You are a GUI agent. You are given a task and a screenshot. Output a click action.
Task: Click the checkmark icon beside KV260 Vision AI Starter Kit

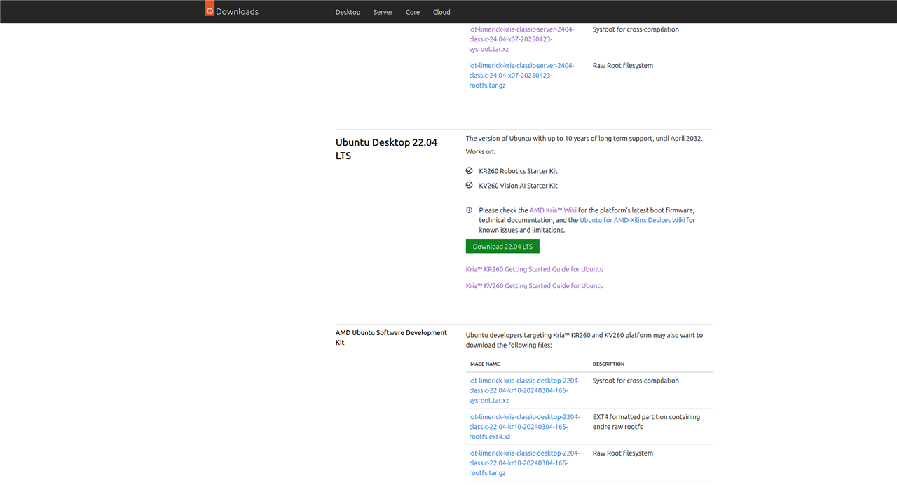(470, 185)
